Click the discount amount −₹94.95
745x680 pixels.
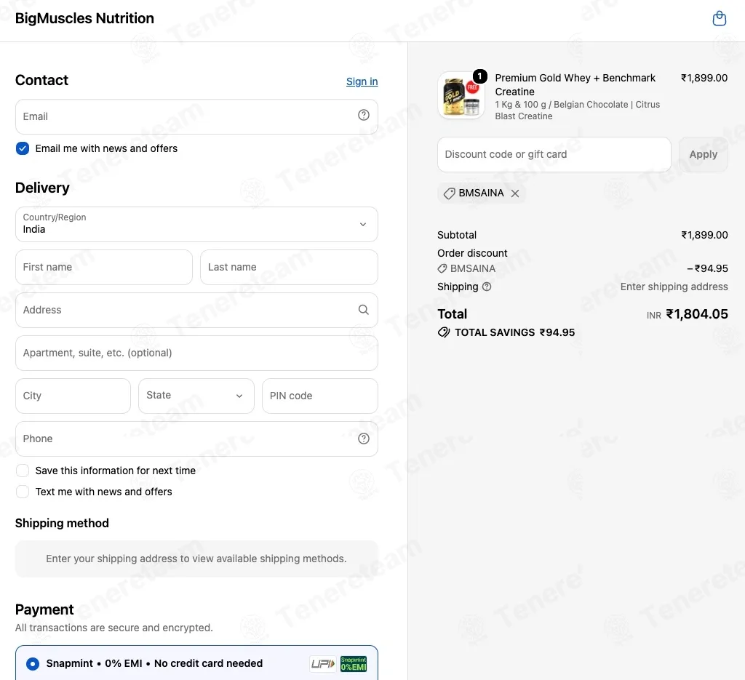pos(707,269)
